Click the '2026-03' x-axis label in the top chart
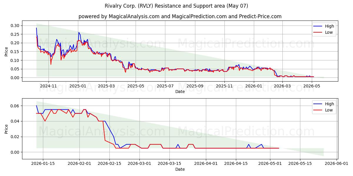The height and width of the screenshot is (176, 353). (282, 86)
